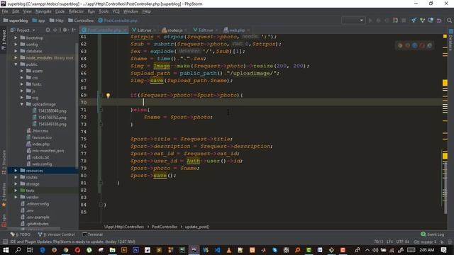Click the LF line separator indicator

(x=389, y=242)
